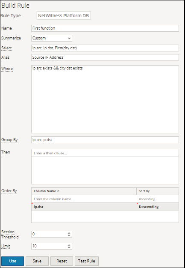Click the Summarize label
Screen dimensions: 185x268
pos(11,38)
